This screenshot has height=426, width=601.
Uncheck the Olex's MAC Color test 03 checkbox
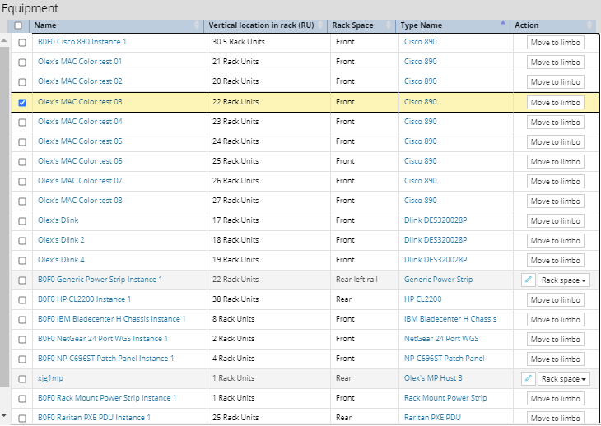tap(22, 103)
